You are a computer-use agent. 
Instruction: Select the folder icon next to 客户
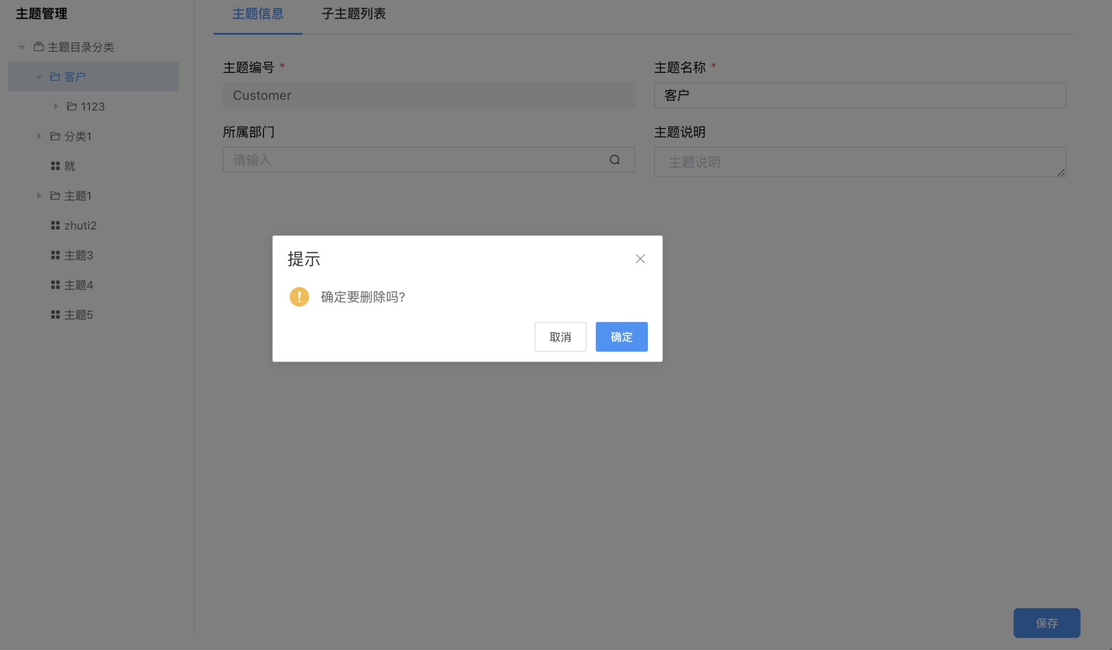pyautogui.click(x=55, y=76)
